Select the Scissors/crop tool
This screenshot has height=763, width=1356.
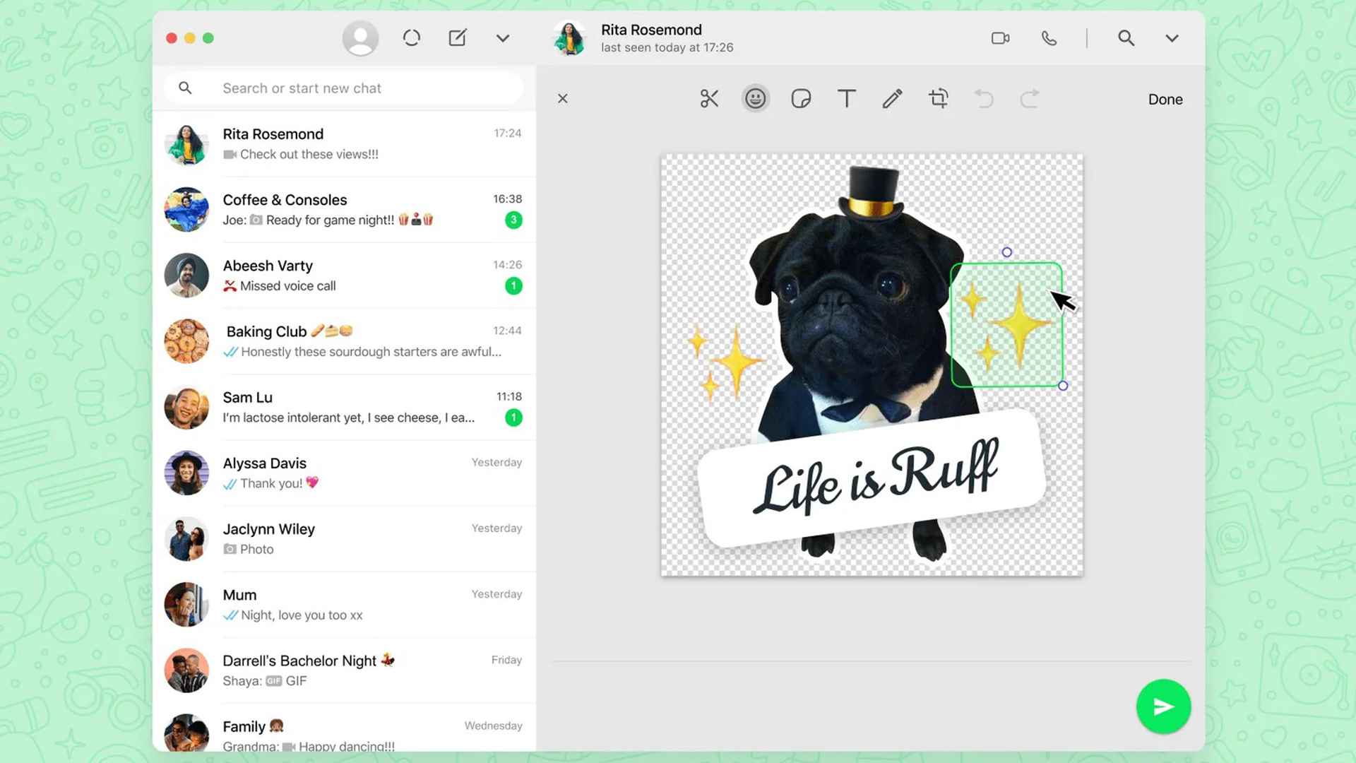[709, 99]
